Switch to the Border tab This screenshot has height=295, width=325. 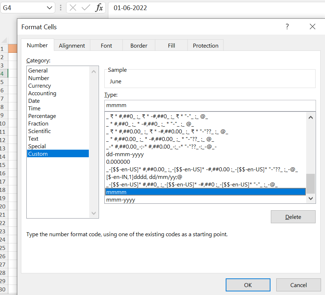139,45
